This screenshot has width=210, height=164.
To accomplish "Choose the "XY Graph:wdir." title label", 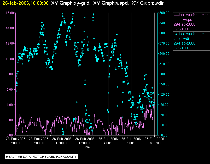I will coord(148,3).
